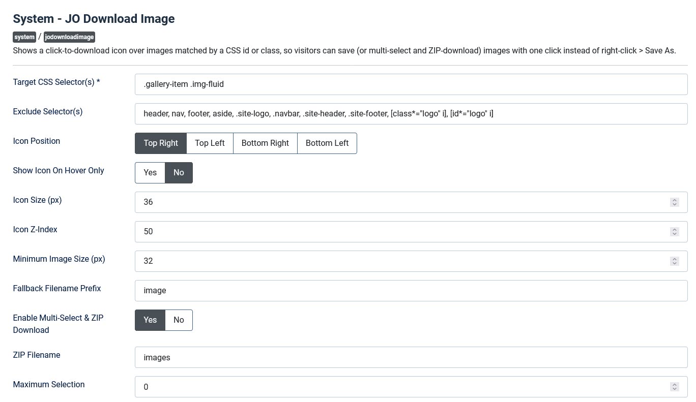Click the Icon Size stepper arrows

click(674, 202)
